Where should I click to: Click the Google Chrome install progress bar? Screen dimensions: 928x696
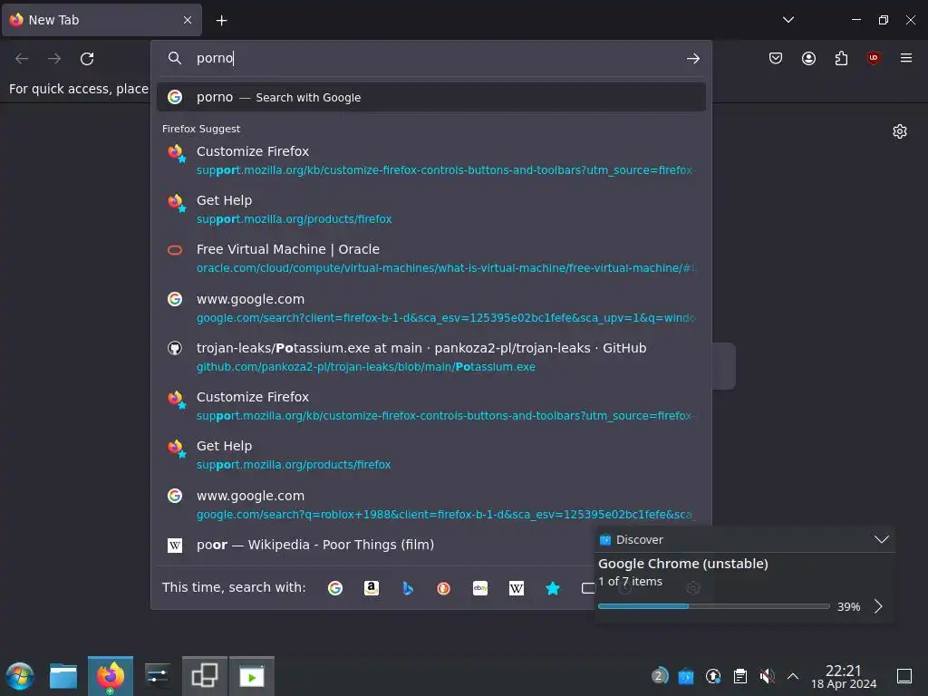(714, 606)
